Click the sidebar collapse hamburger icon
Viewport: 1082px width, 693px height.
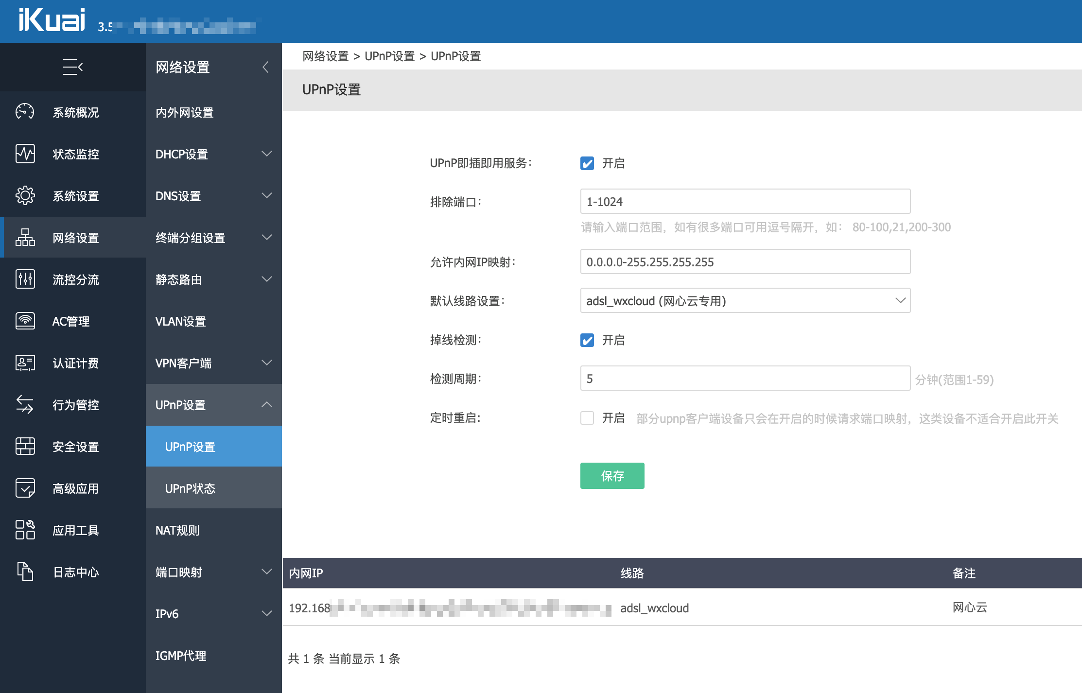[x=73, y=67]
